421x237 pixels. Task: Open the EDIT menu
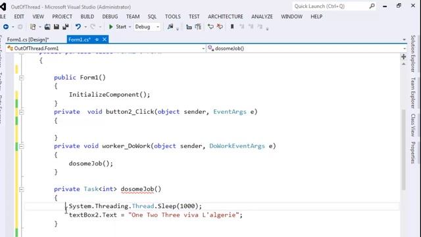(19, 16)
